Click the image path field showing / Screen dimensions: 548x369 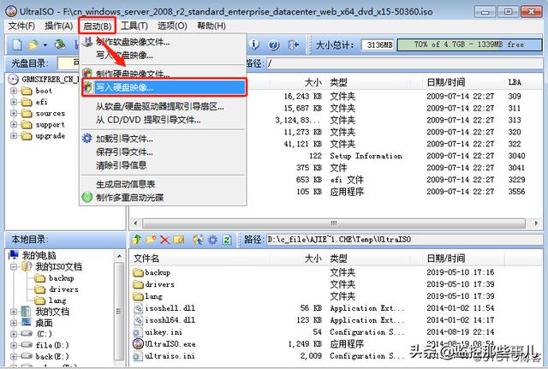click(404, 63)
